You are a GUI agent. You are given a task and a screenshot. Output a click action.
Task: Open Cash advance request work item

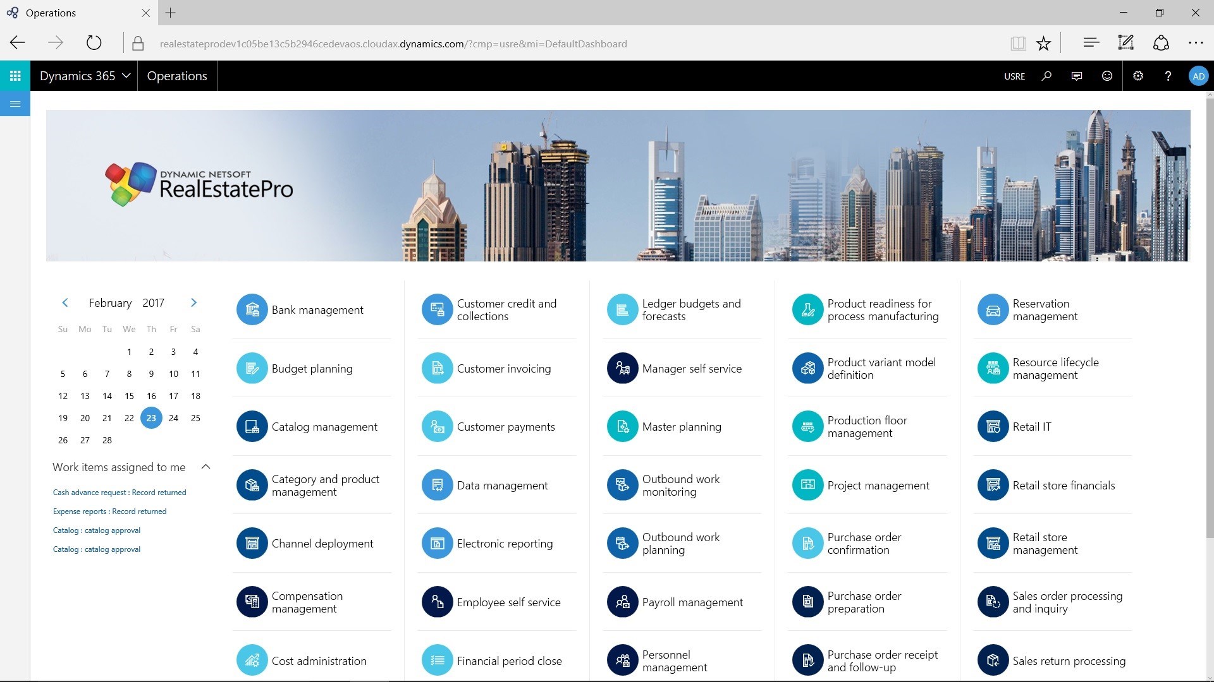pos(120,493)
